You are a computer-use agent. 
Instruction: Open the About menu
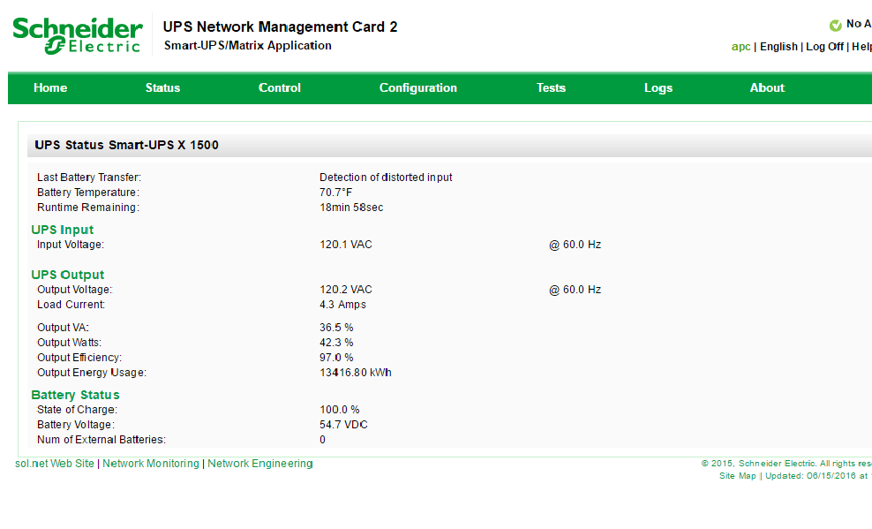(768, 88)
